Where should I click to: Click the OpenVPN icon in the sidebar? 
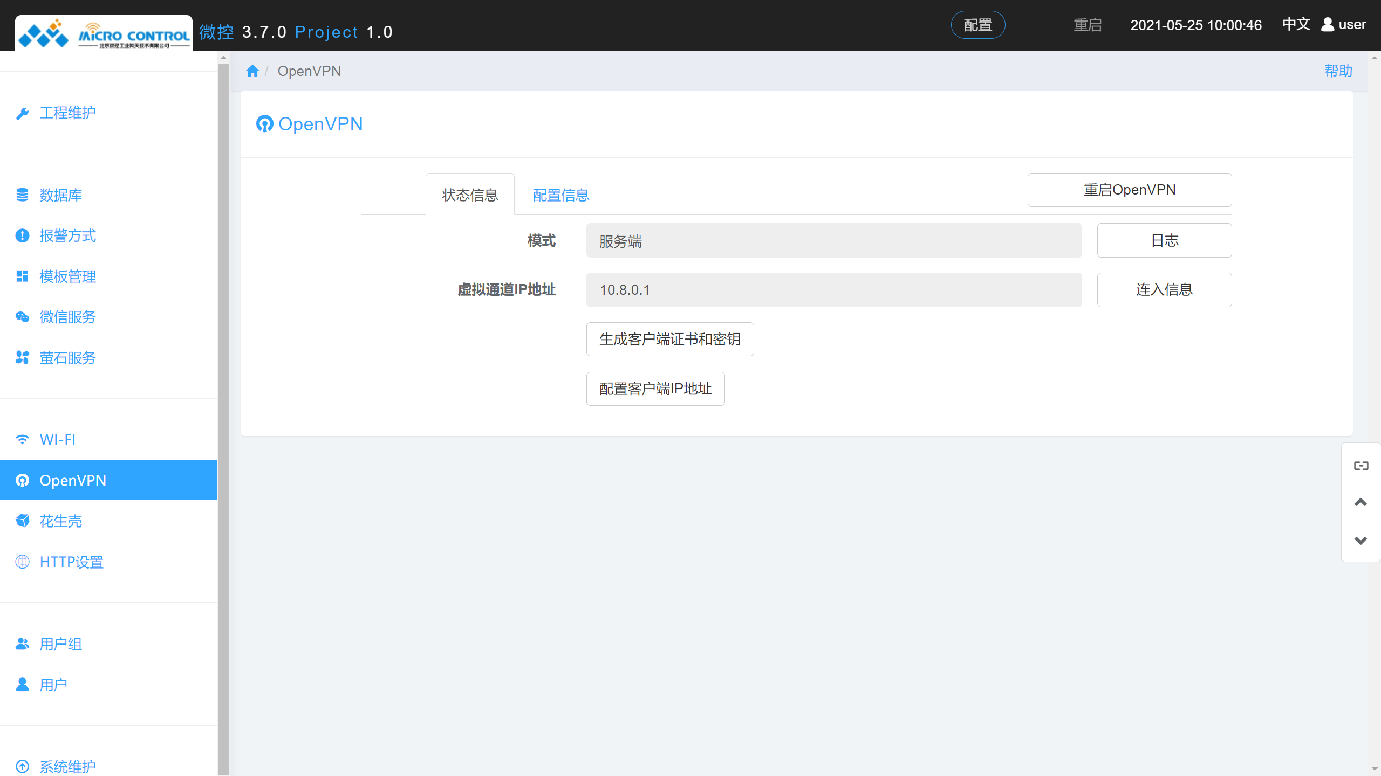(x=22, y=480)
